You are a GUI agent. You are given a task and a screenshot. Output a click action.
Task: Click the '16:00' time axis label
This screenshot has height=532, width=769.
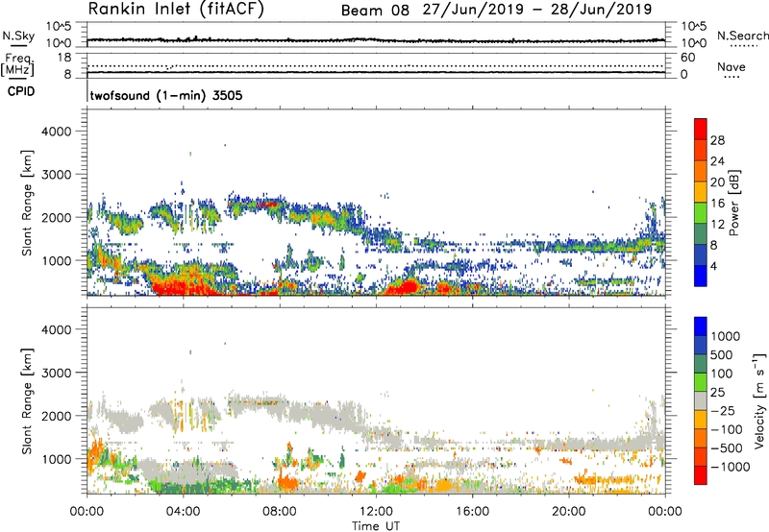click(472, 512)
